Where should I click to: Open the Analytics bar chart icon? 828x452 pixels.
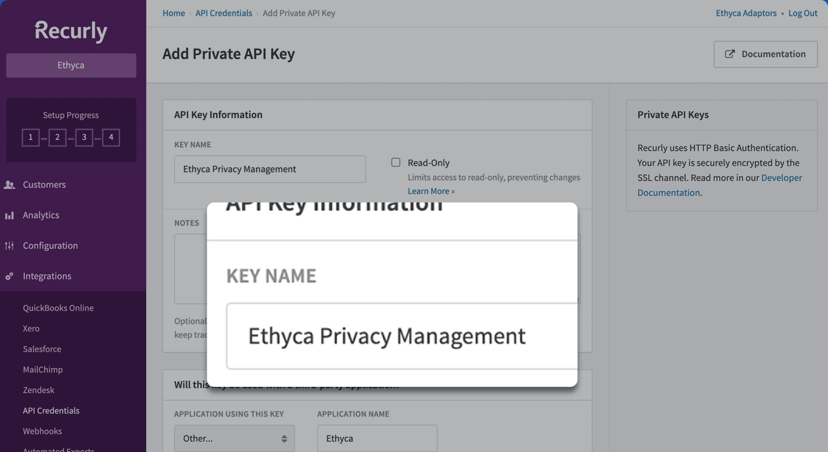tap(9, 215)
